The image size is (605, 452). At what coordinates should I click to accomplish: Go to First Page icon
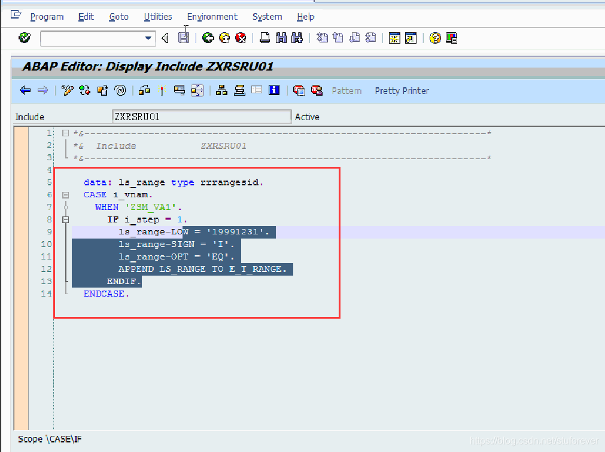click(x=322, y=38)
